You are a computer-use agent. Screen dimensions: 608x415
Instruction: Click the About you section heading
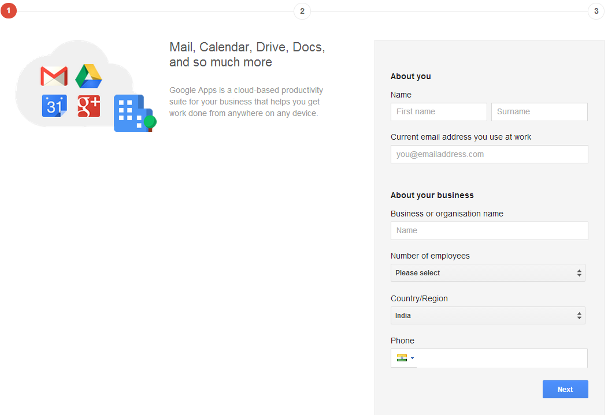410,76
